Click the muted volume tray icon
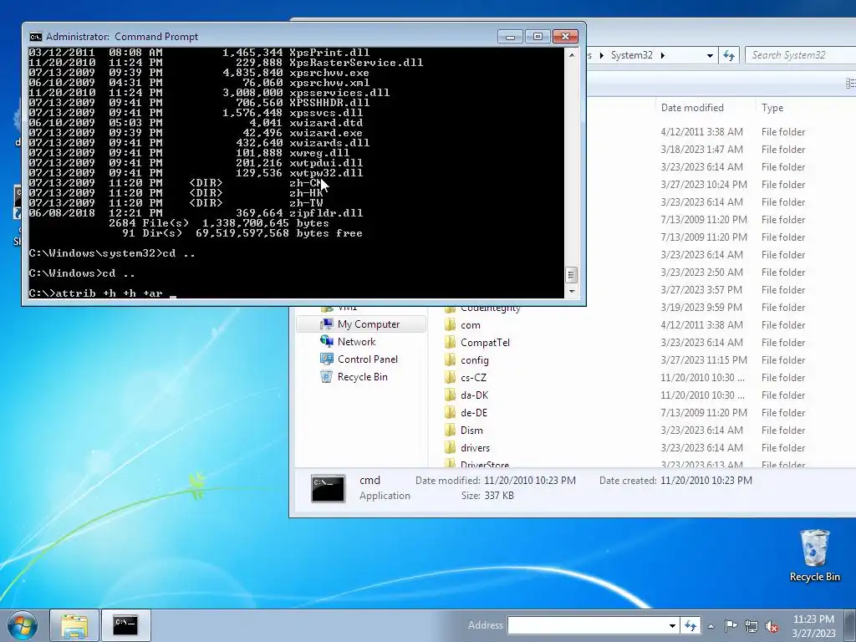 click(772, 626)
